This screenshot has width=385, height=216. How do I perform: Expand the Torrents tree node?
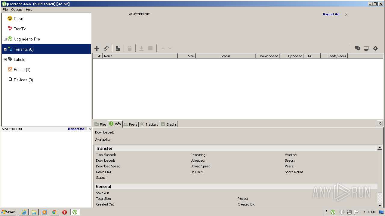(5, 49)
